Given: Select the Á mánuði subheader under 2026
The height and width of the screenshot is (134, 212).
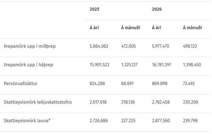Looking at the screenshot, I should click(x=192, y=28).
